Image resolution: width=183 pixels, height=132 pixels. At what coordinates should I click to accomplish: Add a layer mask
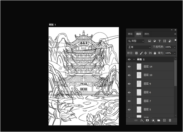point(147,120)
